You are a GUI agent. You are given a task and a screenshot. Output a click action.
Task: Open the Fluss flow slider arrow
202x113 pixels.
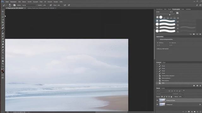(62, 5)
